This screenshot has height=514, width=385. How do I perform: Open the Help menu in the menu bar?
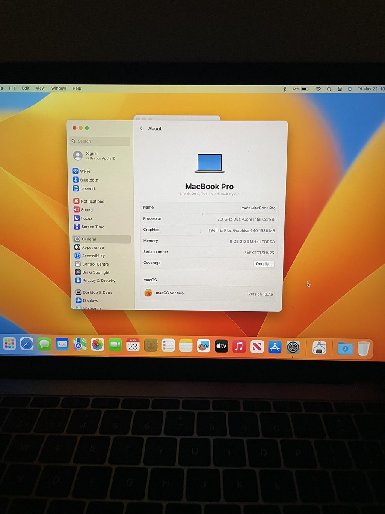[77, 88]
